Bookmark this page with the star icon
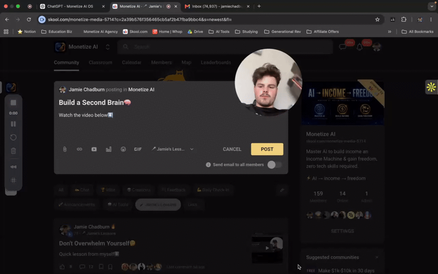This screenshot has width=438, height=274. pos(377,19)
